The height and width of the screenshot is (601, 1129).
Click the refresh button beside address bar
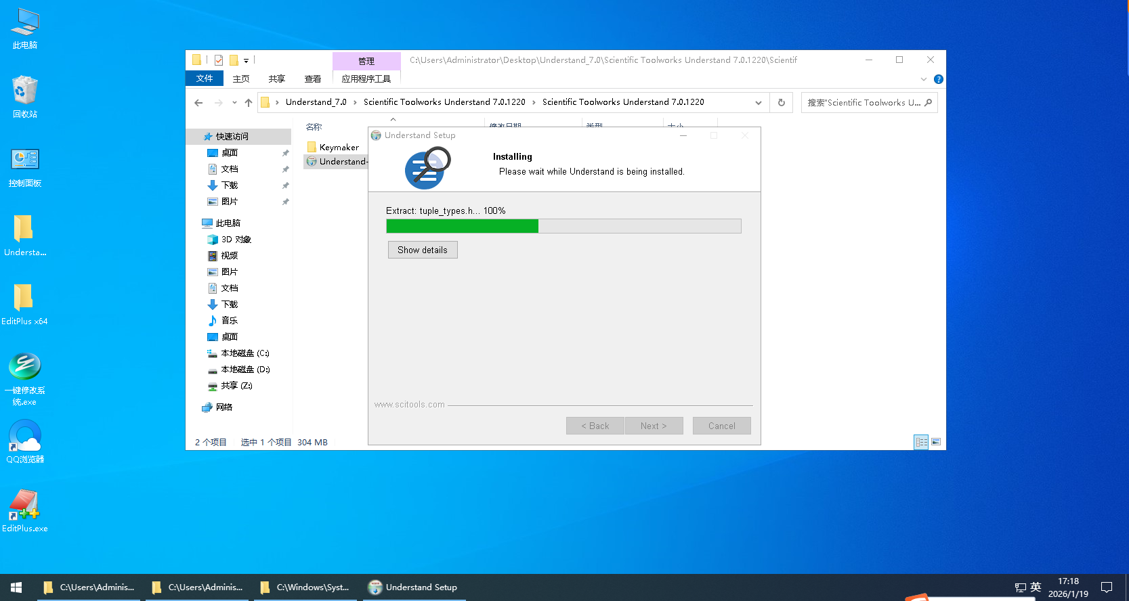pyautogui.click(x=781, y=103)
